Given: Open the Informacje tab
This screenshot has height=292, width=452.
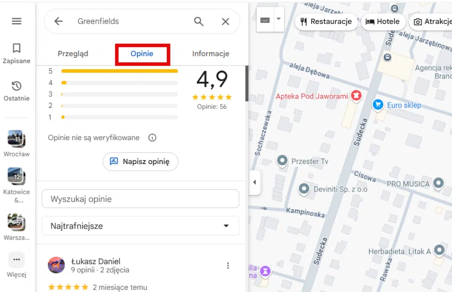Looking at the screenshot, I should [210, 53].
